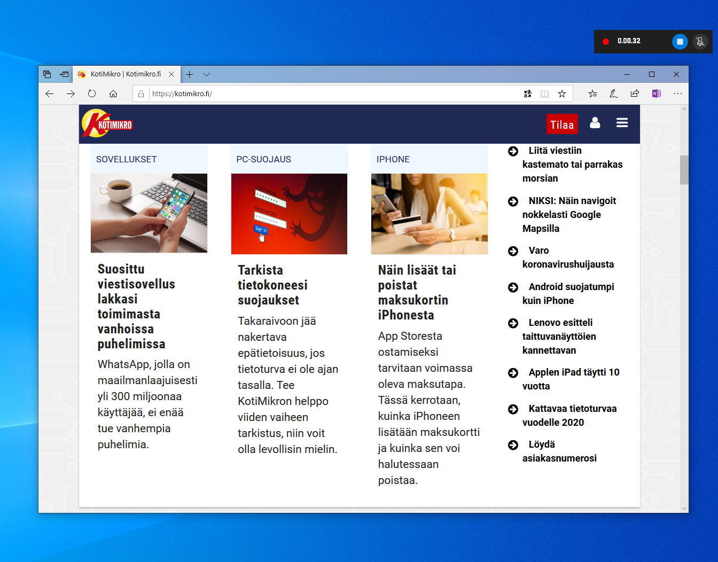
Task: Open the Android suojatumpi kuin iPhone article
Action: (x=568, y=294)
